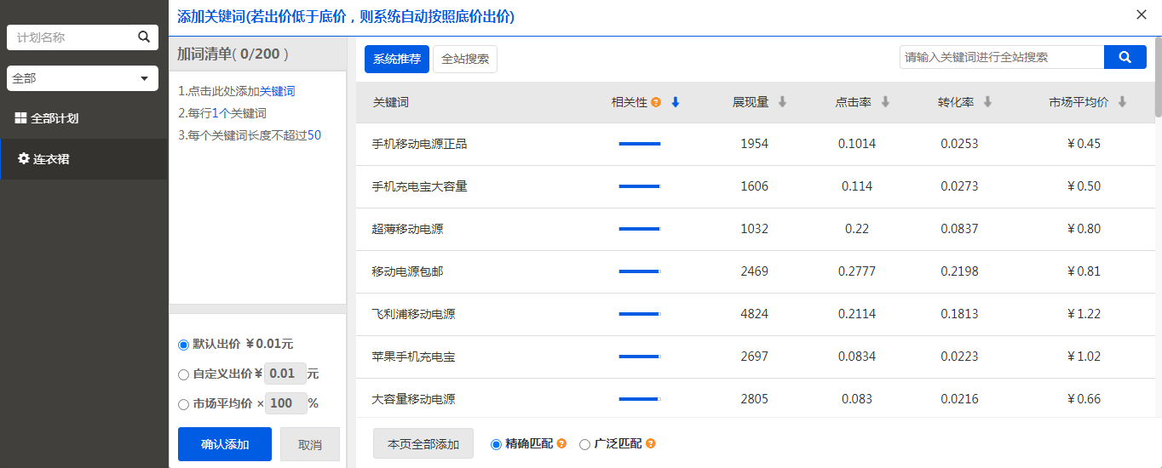Click the magnifier icon beside plan name field
Screen dimensions: 1162x468
pyautogui.click(x=144, y=37)
